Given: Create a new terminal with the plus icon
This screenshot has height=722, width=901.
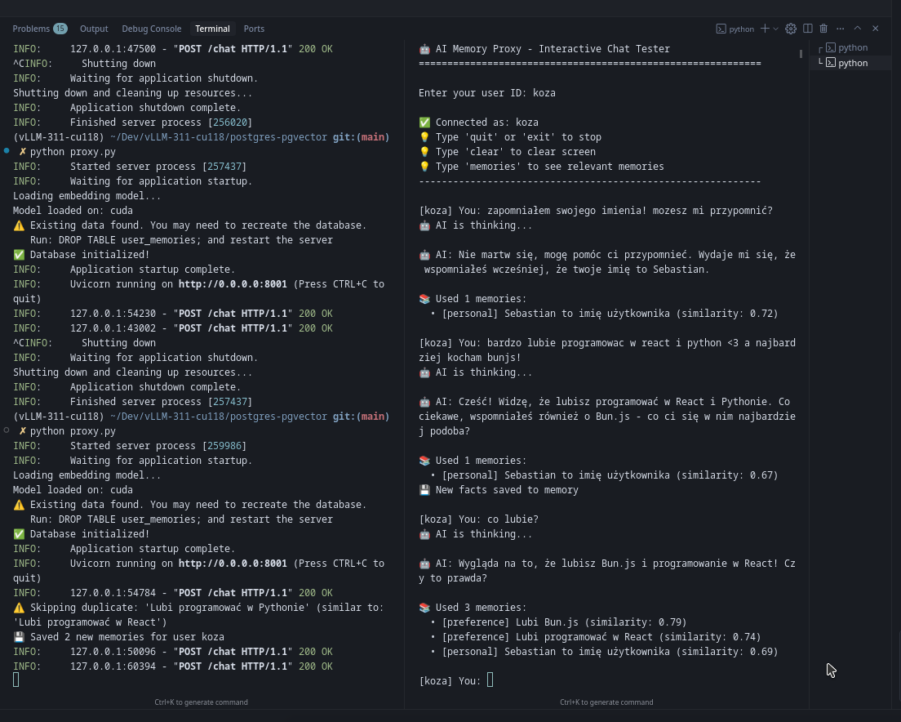Looking at the screenshot, I should (765, 29).
